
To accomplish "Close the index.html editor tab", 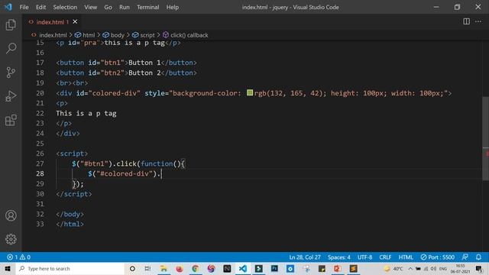I will click(x=75, y=22).
